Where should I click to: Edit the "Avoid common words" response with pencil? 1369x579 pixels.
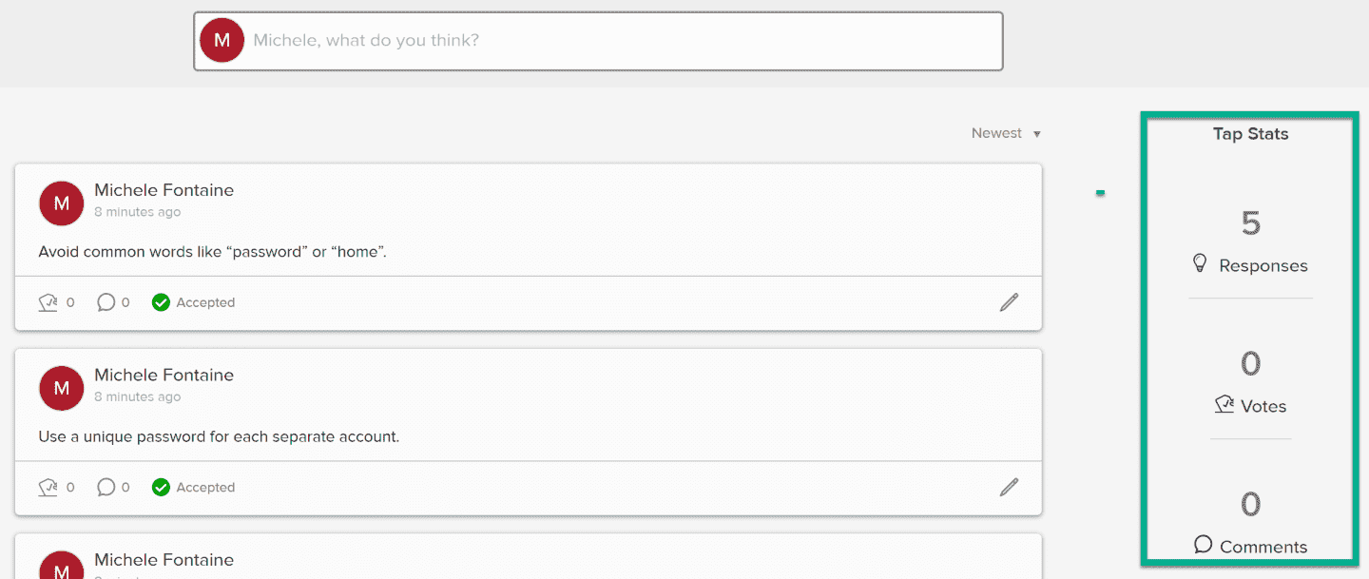[1009, 302]
